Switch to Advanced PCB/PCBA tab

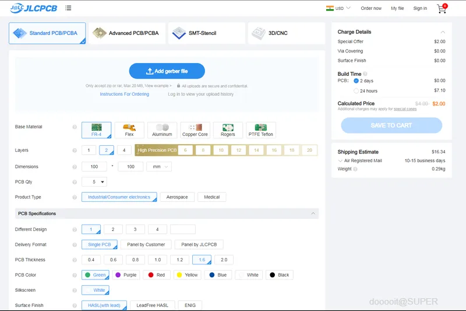(x=127, y=33)
